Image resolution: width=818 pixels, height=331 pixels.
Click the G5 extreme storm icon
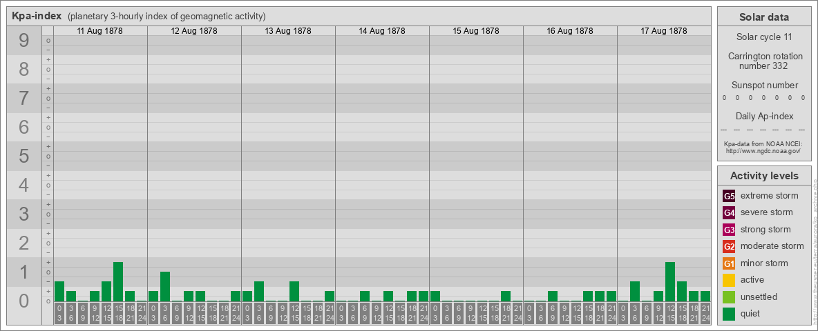(729, 196)
